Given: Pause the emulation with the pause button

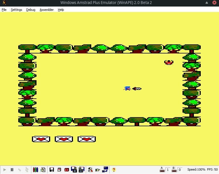Looking at the screenshot, I should [x=12, y=170].
